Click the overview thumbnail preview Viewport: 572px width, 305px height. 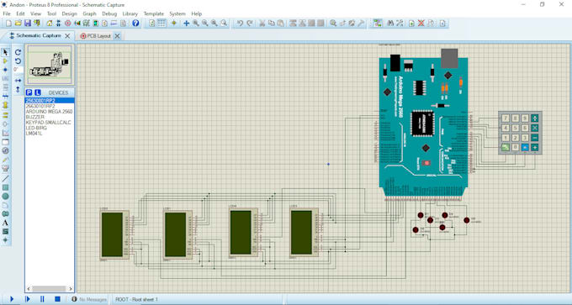click(50, 66)
